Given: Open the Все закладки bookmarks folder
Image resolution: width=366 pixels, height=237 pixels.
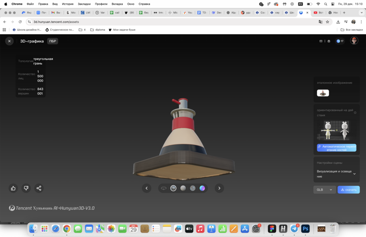Looking at the screenshot, I should [351, 30].
